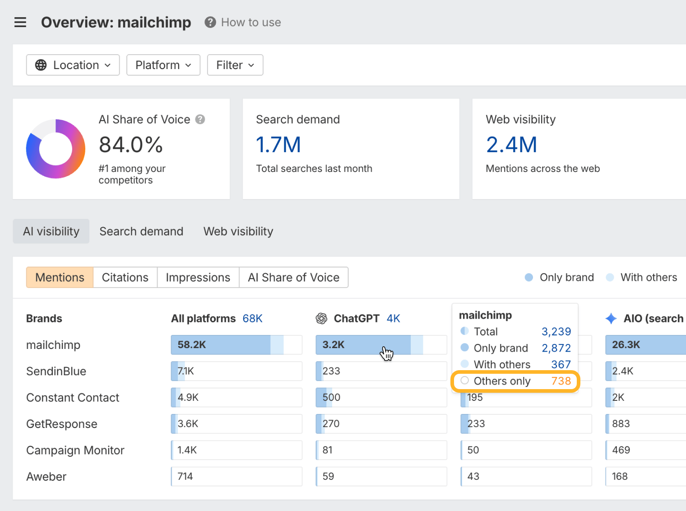Click the globe icon in Location
The height and width of the screenshot is (511, 686).
coord(41,65)
